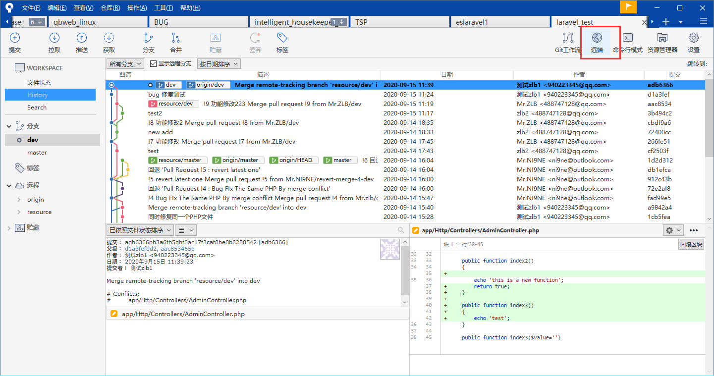
Task: Open the 仓库(R) menu
Action: coord(110,8)
